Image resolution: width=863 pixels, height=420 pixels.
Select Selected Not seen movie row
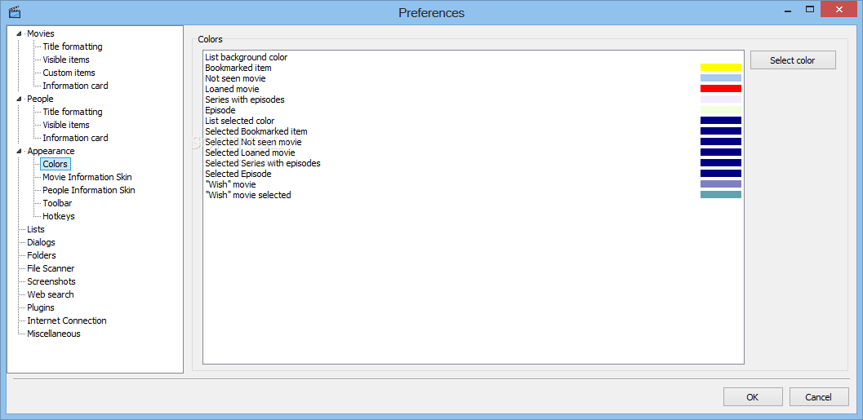pos(474,142)
